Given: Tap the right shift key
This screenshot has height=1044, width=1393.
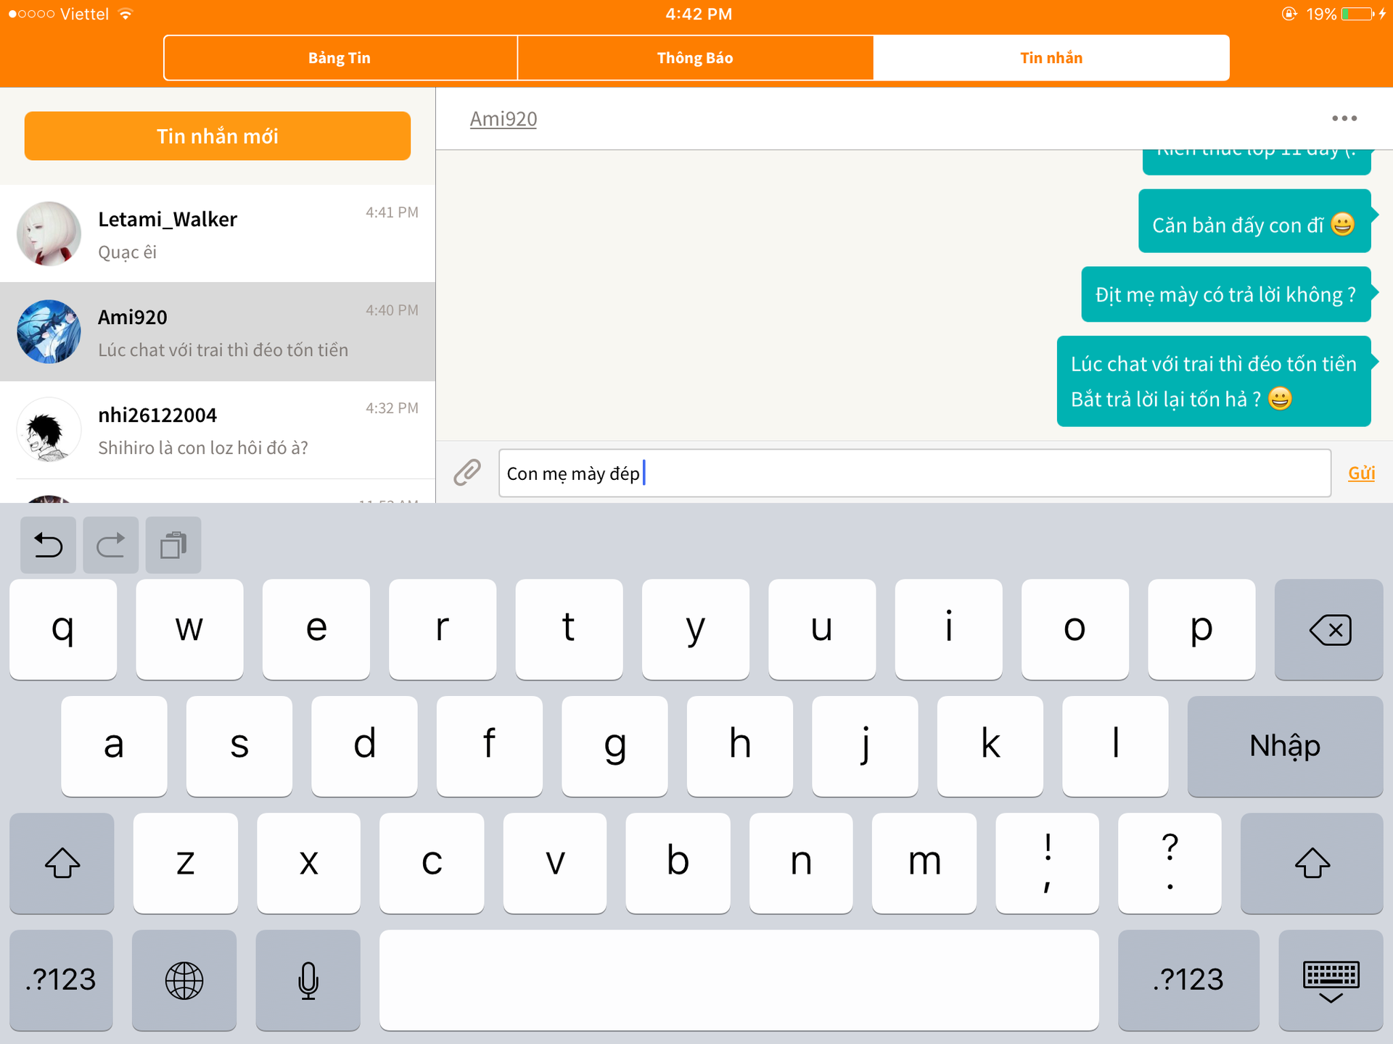Looking at the screenshot, I should click(1312, 863).
